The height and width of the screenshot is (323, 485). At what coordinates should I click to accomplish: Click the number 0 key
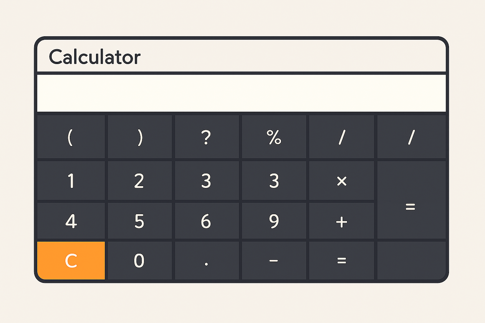[140, 261]
